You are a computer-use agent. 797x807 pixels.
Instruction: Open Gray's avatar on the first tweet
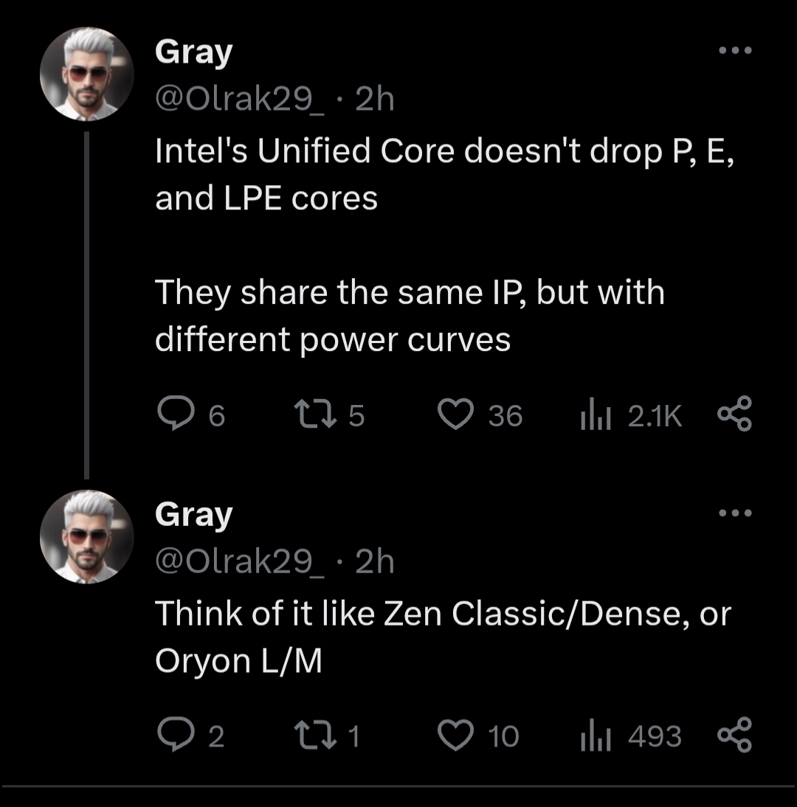coord(87,75)
